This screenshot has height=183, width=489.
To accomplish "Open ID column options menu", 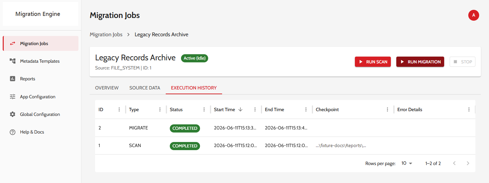I will [x=119, y=109].
